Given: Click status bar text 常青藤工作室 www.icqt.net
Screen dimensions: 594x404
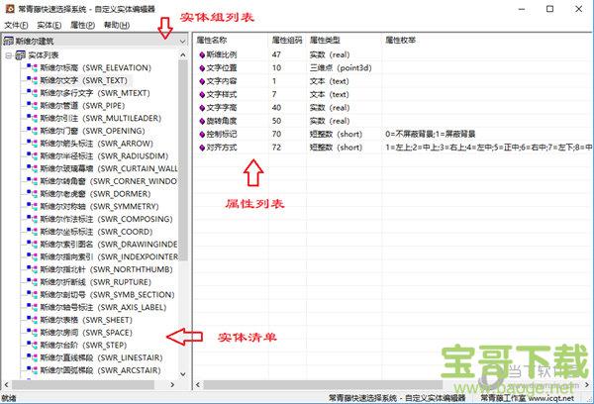Looking at the screenshot, I should (x=527, y=398).
